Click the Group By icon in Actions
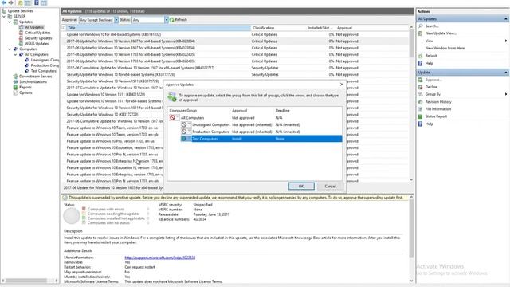This screenshot has height=287, width=510. pyautogui.click(x=420, y=94)
